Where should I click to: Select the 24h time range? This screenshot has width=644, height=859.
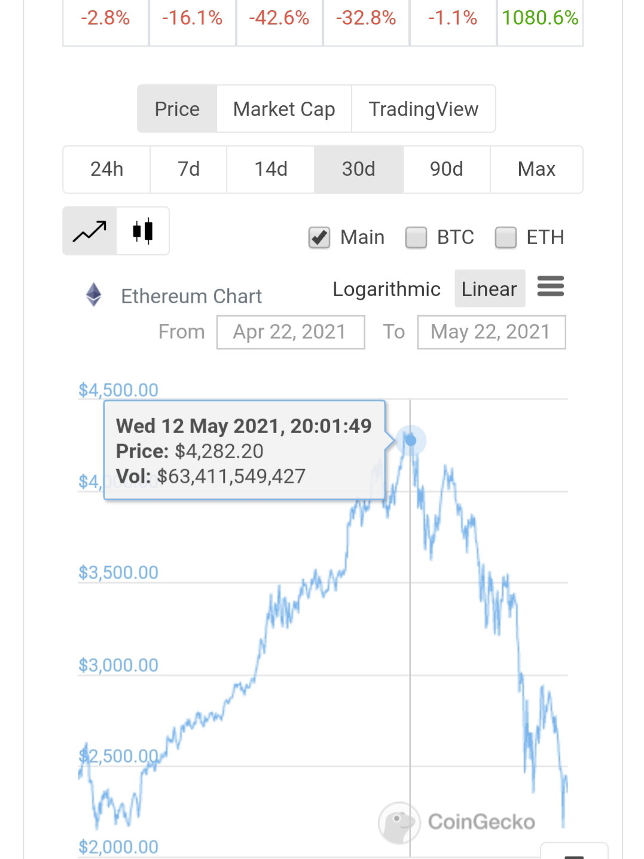click(x=106, y=169)
